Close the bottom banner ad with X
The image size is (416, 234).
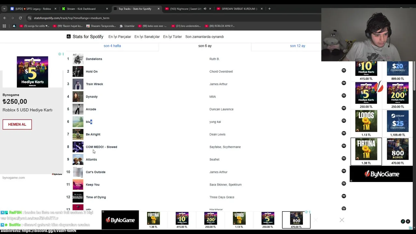342,220
